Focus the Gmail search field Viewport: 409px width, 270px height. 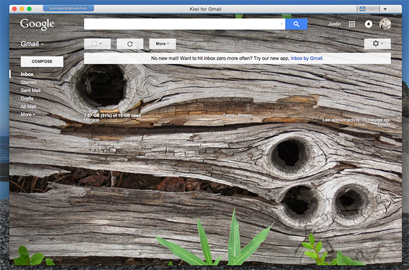[182, 24]
